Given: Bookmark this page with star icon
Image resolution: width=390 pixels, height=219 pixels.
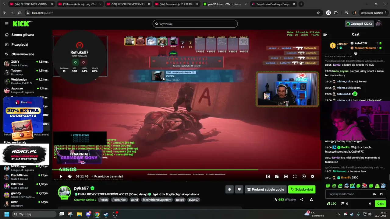Looking at the screenshot, I should (x=318, y=13).
